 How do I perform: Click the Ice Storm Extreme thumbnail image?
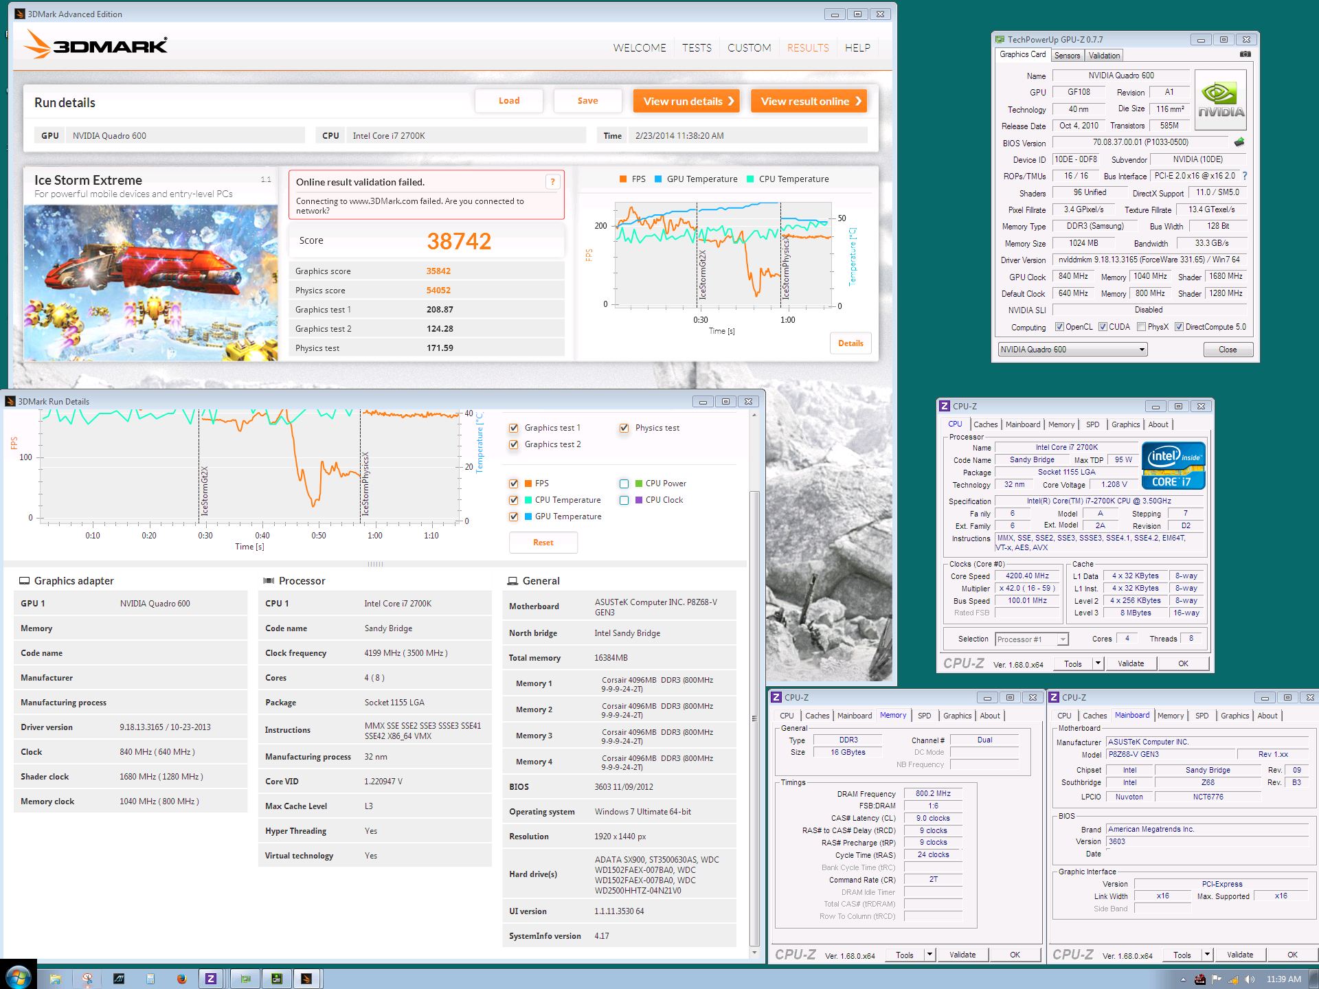point(151,283)
